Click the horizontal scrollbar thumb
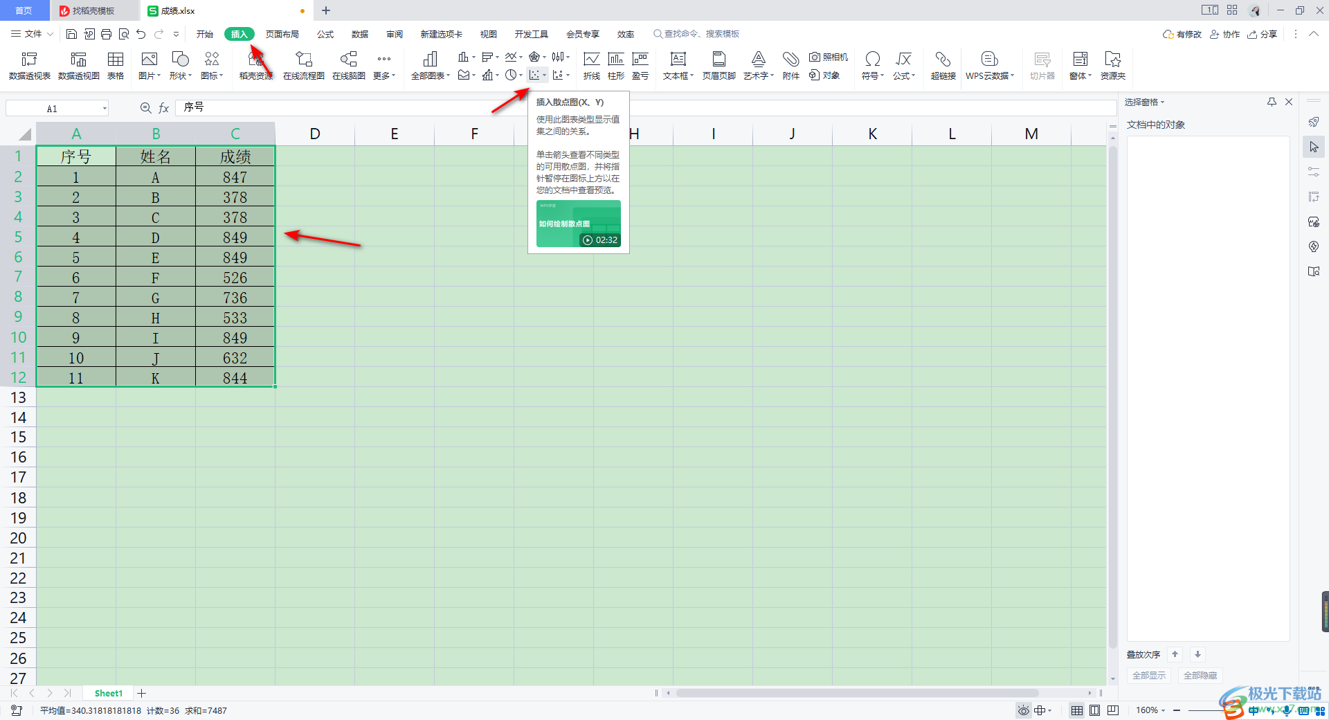Viewport: 1329px width, 720px height. point(857,693)
